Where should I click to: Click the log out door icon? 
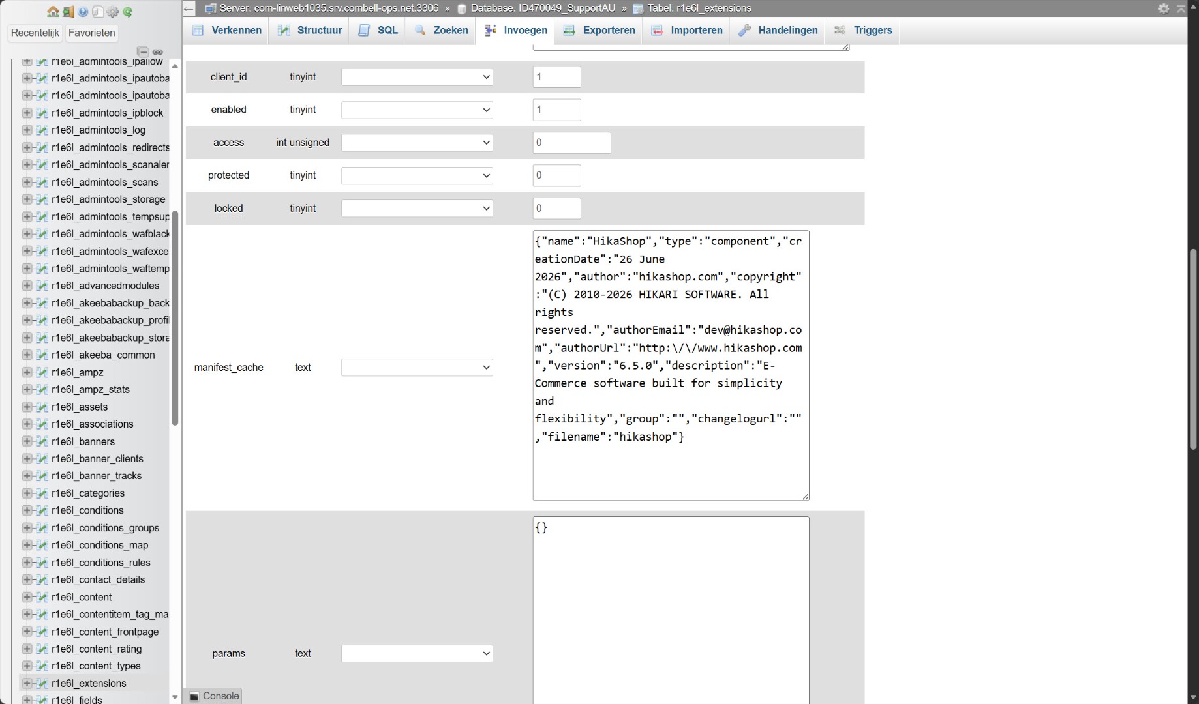(68, 12)
